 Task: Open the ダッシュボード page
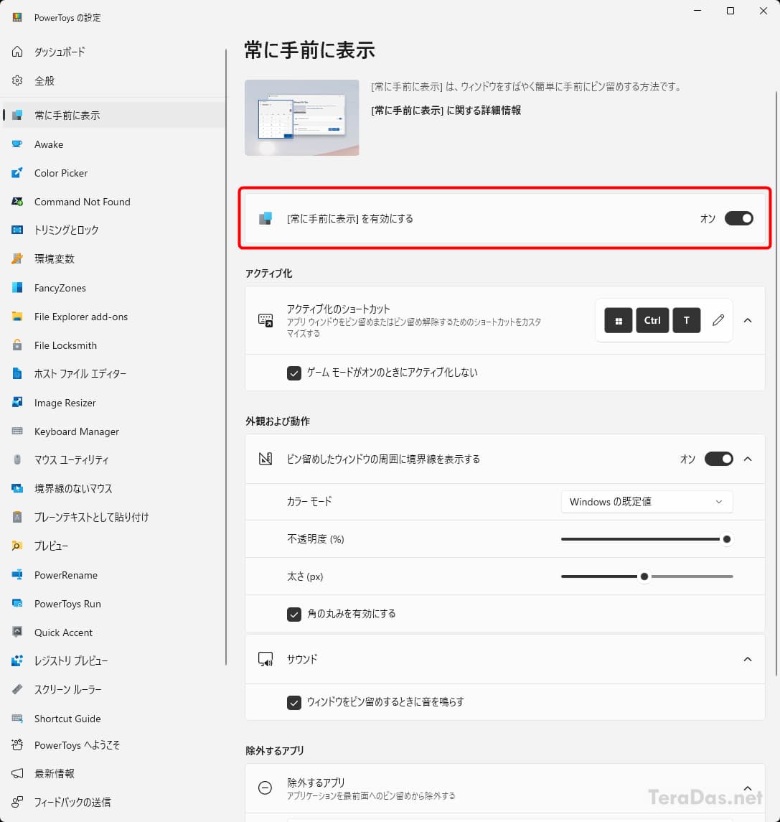click(x=113, y=52)
